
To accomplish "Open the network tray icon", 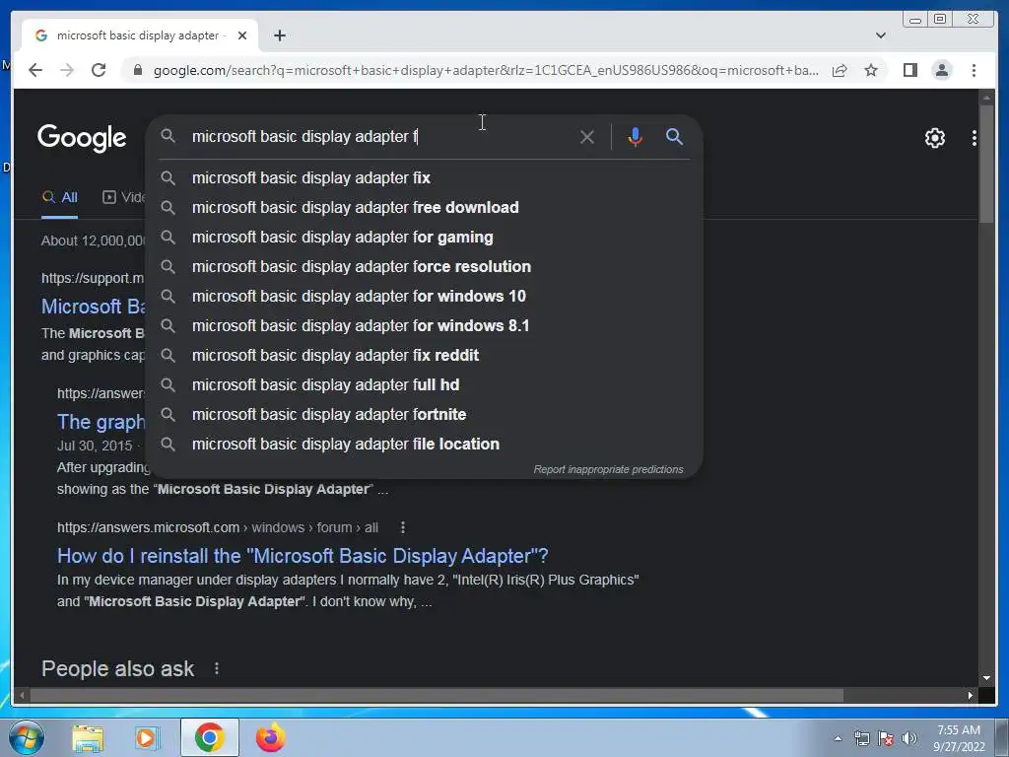I will 861,738.
